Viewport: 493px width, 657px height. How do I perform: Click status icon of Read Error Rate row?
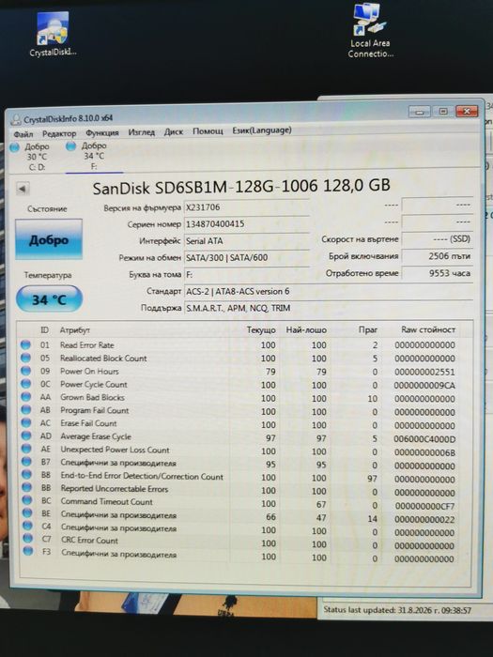25,344
